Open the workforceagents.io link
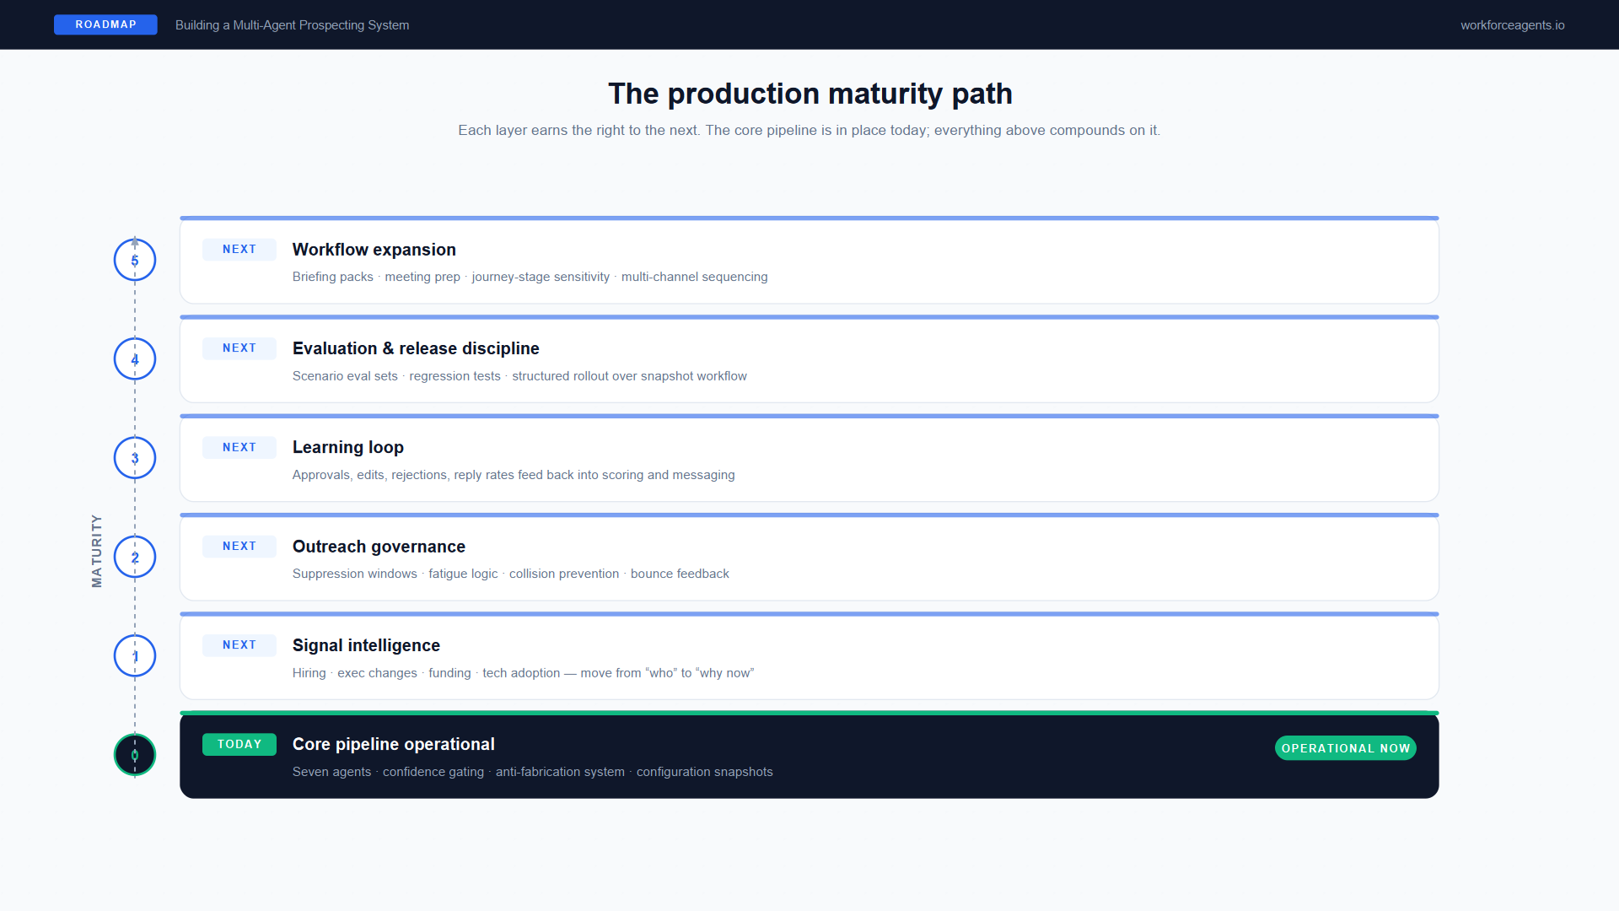This screenshot has width=1619, height=911. [x=1512, y=25]
